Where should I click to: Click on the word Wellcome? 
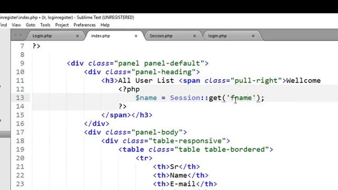(x=304, y=81)
